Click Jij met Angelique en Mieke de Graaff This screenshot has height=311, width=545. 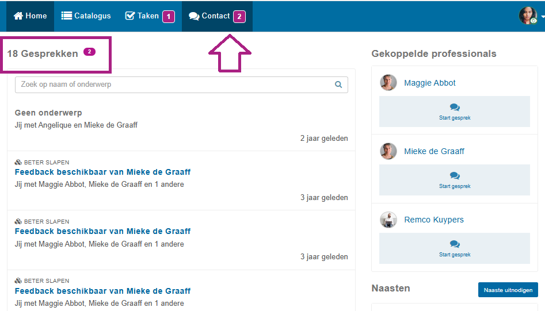[x=76, y=125]
